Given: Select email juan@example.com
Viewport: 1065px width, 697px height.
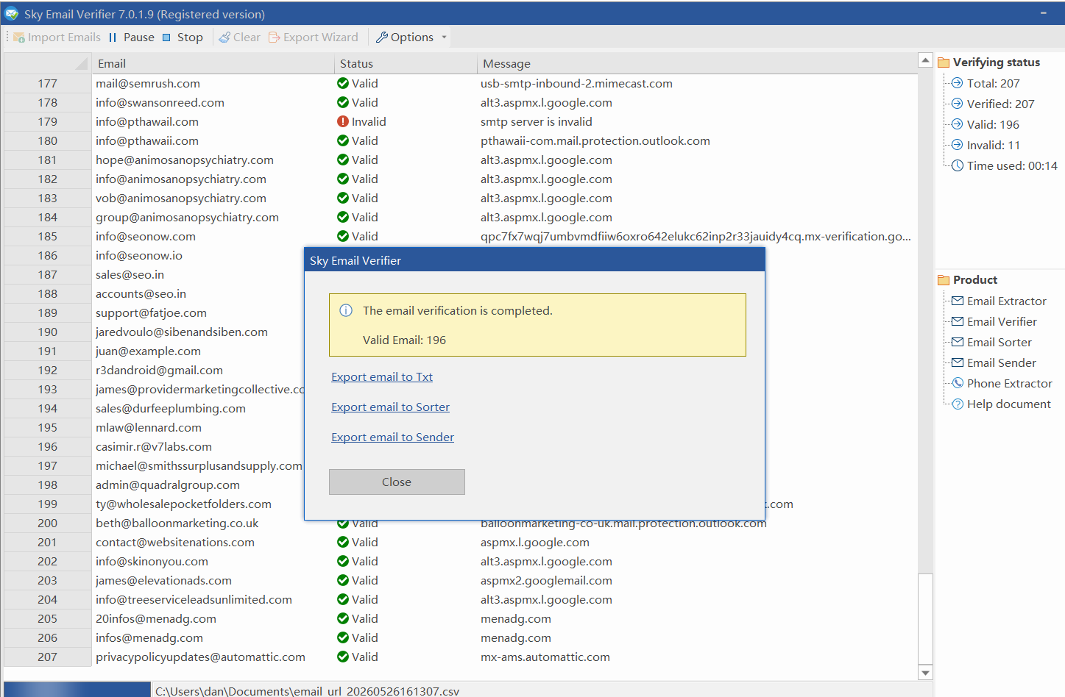Looking at the screenshot, I should 148,351.
